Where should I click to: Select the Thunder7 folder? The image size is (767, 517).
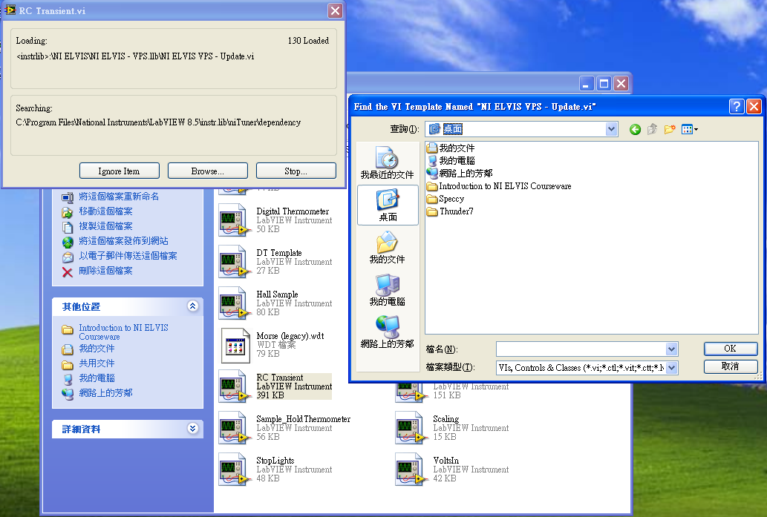point(450,211)
